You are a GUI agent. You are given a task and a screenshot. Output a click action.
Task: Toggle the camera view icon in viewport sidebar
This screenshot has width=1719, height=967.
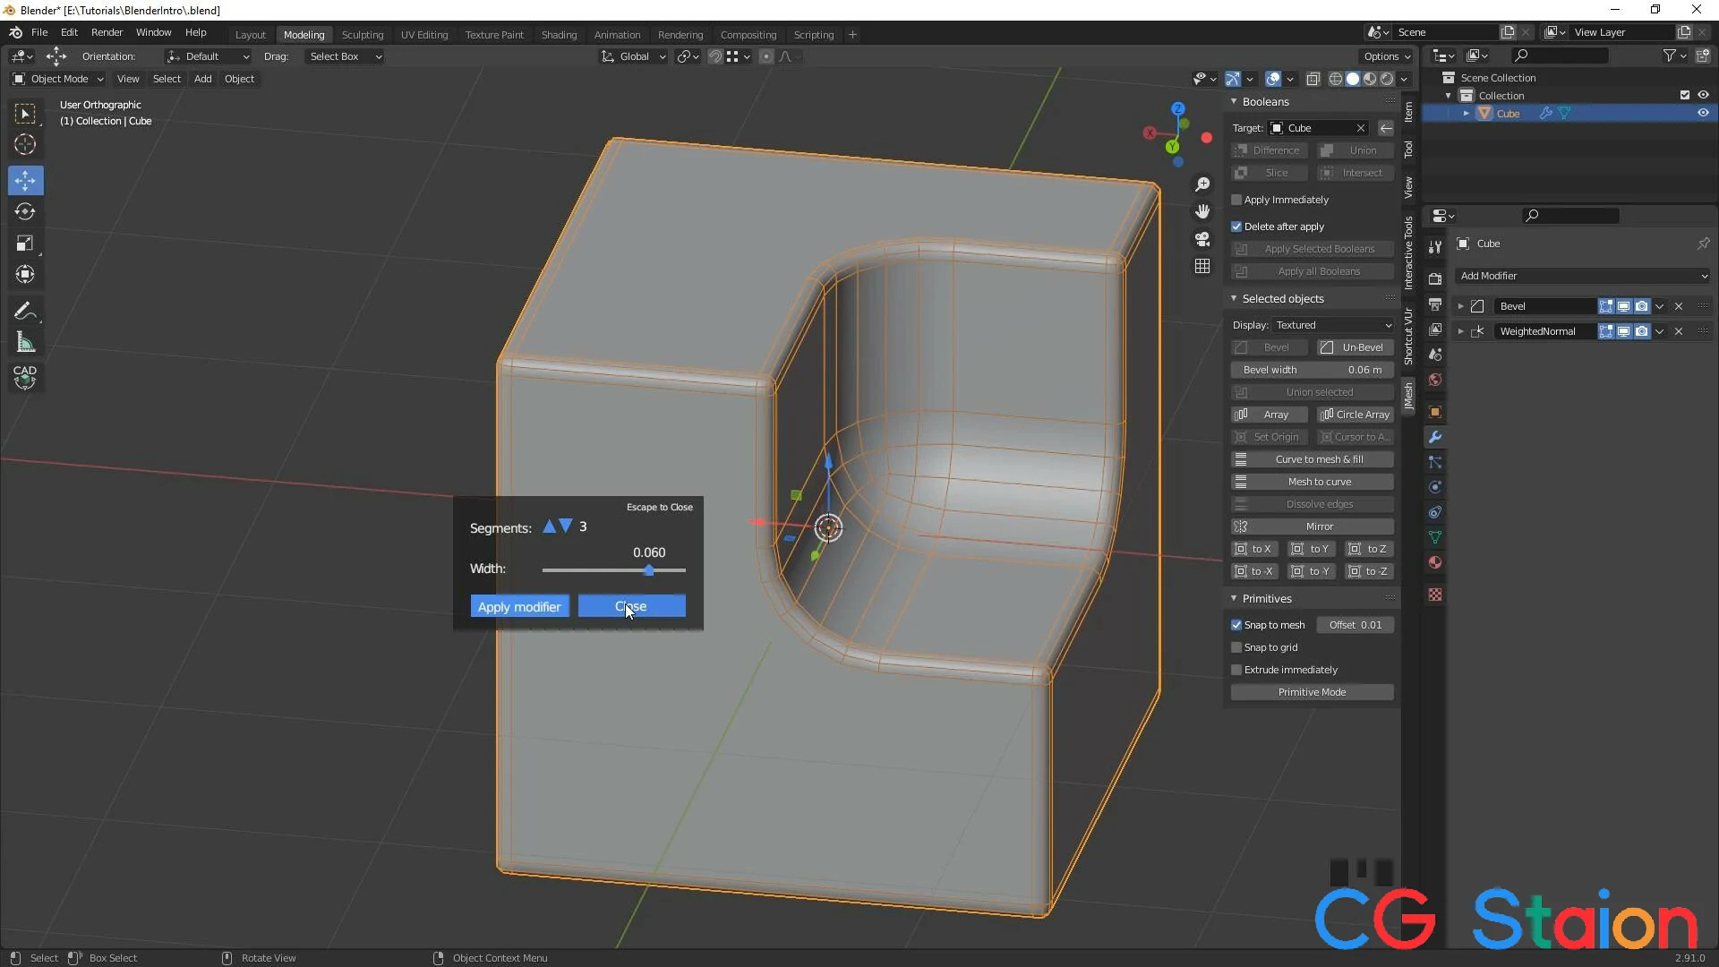pyautogui.click(x=1202, y=240)
